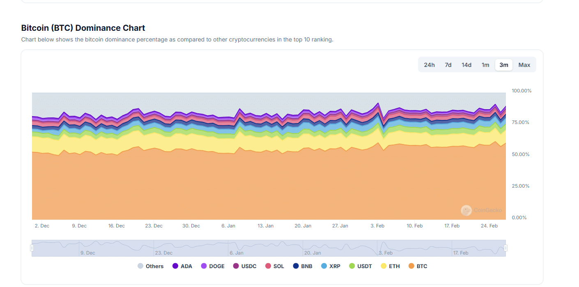This screenshot has height=287, width=579.
Task: Click the 3m range tab
Action: pyautogui.click(x=504, y=65)
